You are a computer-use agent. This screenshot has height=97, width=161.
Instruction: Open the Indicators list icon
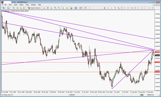[x=71, y=8]
